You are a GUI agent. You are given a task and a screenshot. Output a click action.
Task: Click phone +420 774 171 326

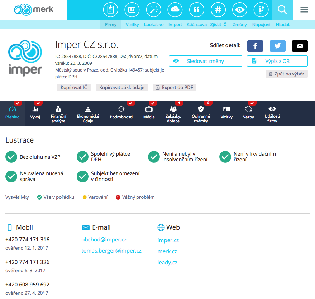28,262
